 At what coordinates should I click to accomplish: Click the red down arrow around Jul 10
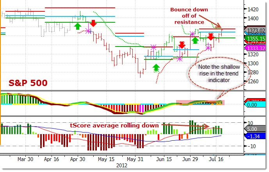click(x=211, y=37)
